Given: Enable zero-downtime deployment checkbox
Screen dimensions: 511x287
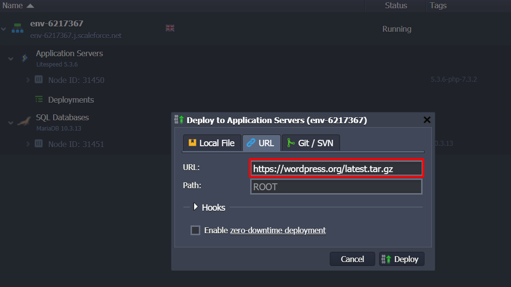Looking at the screenshot, I should tap(195, 230).
